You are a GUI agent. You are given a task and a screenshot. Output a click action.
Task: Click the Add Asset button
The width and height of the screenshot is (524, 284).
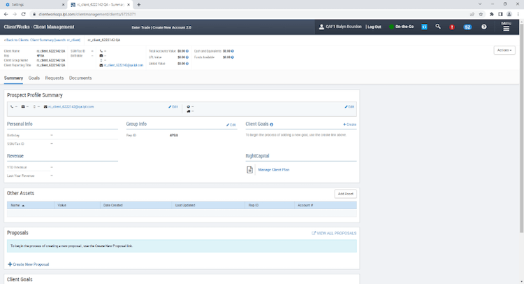point(345,193)
